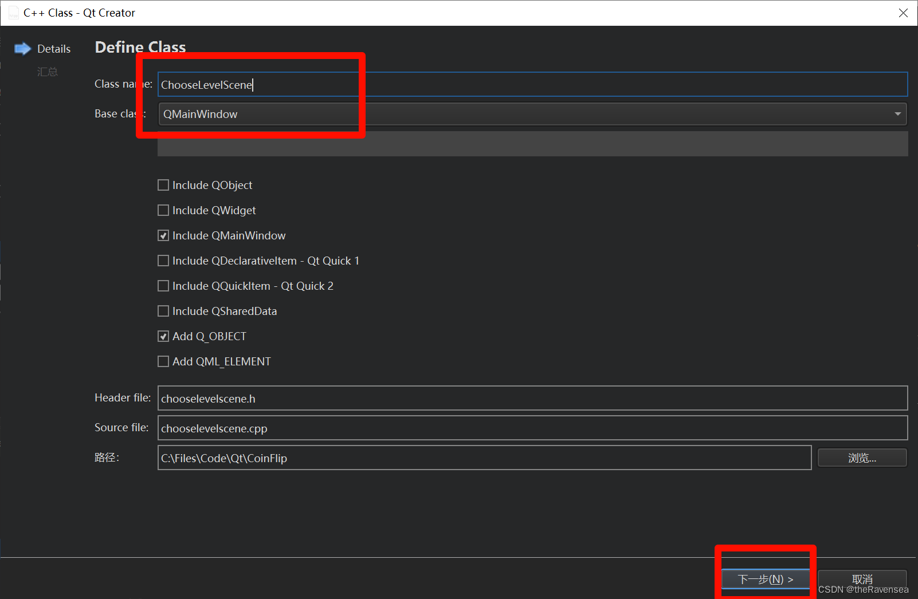Viewport: 918px width, 599px height.
Task: Check the Add QML_ELEMENT option
Action: 163,361
